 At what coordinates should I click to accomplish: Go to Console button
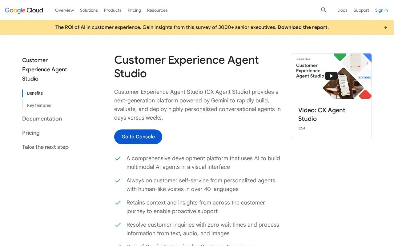tap(138, 137)
